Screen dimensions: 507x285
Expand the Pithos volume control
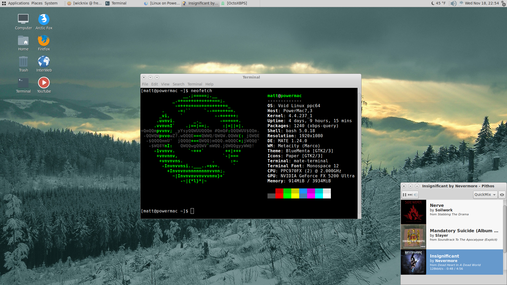click(416, 194)
